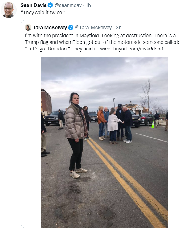The image size is (180, 230).
Task: Click Sean Davis's tweet text above the quote
Action: coord(43,13)
